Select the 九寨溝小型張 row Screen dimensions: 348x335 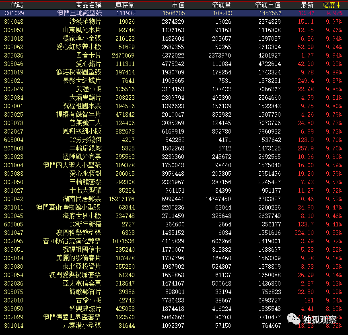(174, 325)
